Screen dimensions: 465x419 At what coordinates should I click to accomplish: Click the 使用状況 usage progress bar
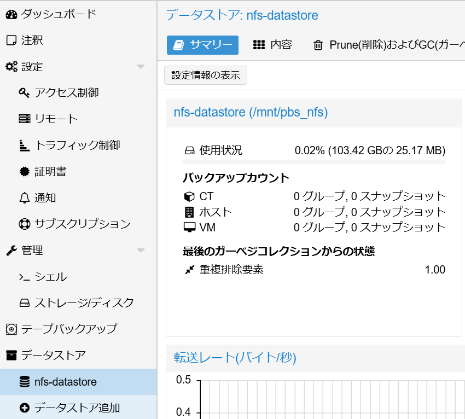[x=314, y=161]
